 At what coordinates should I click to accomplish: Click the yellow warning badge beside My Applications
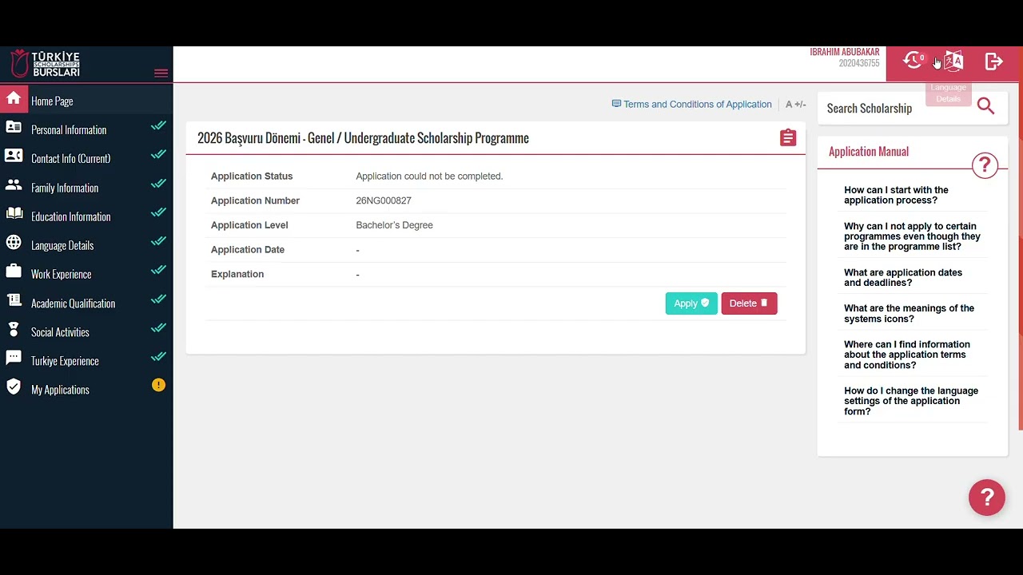point(158,385)
